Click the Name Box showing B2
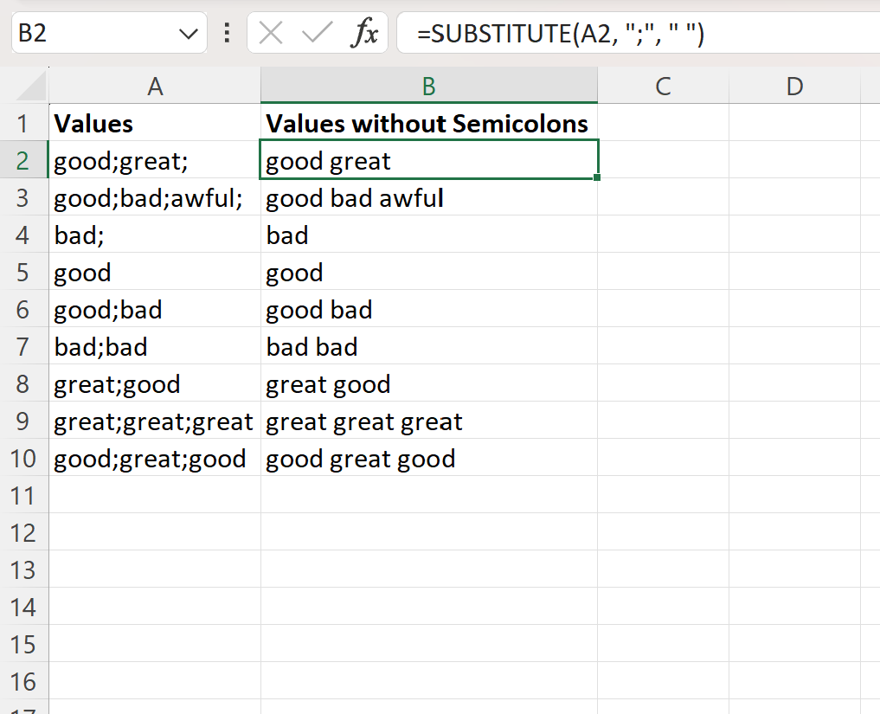 [x=95, y=33]
